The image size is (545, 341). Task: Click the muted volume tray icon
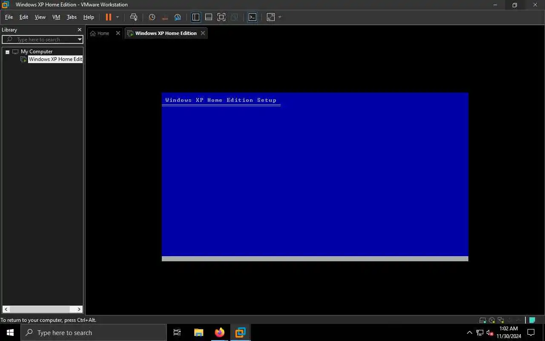[x=490, y=332]
